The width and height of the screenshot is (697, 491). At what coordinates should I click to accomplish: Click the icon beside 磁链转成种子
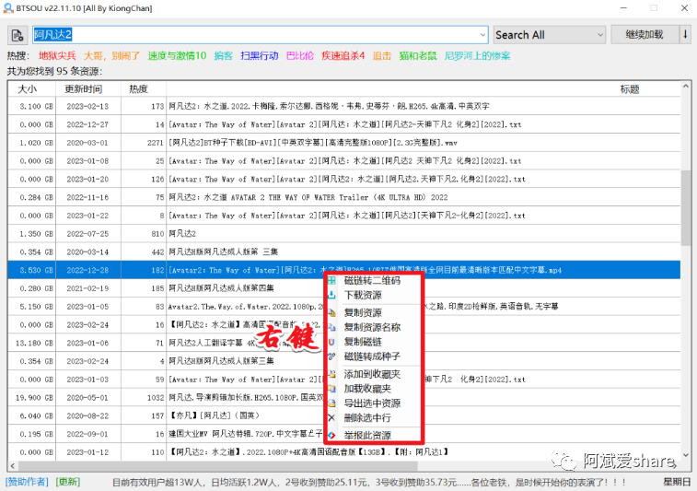tap(331, 357)
